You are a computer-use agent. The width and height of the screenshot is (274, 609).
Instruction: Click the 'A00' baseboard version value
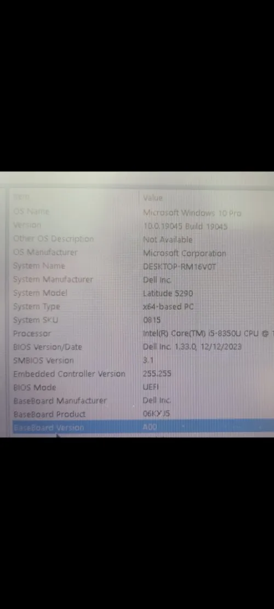pos(150,427)
